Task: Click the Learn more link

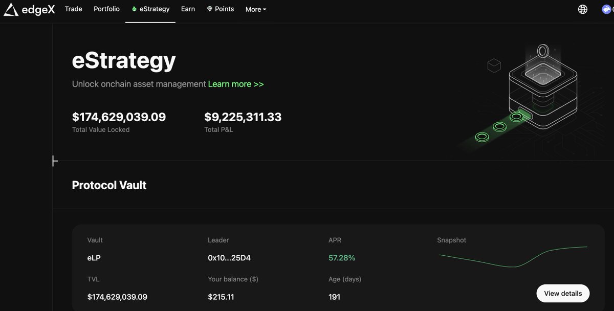Action: pyautogui.click(x=236, y=84)
